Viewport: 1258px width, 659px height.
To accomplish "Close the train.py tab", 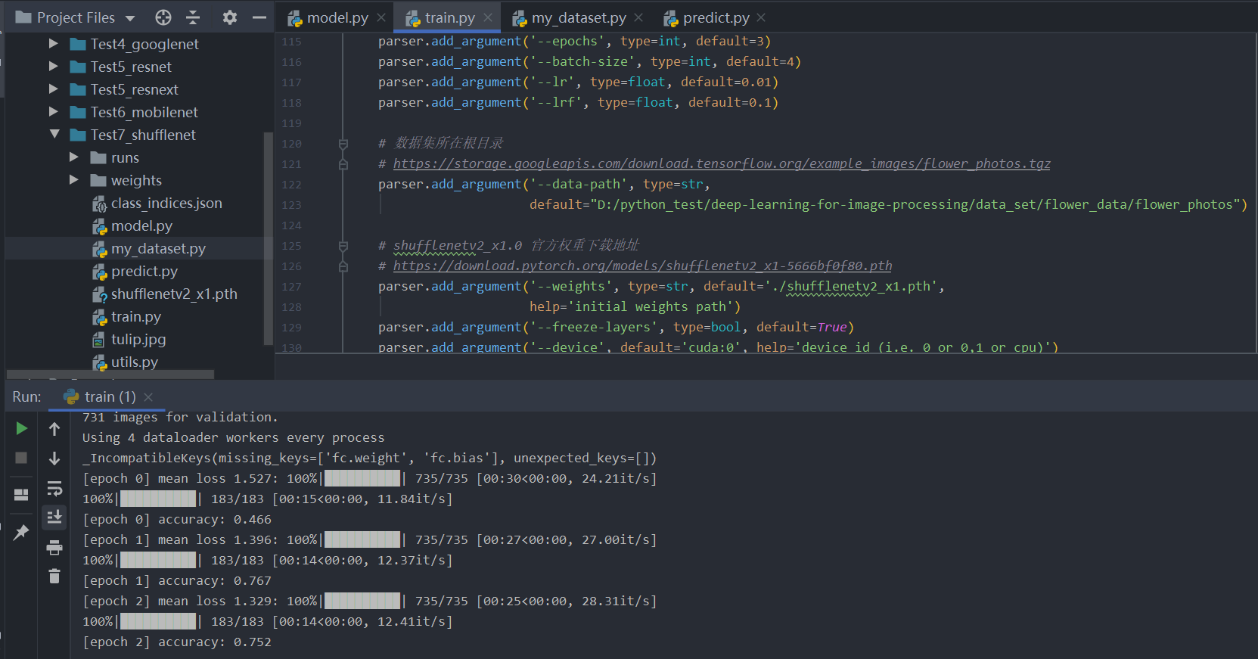I will 488,17.
